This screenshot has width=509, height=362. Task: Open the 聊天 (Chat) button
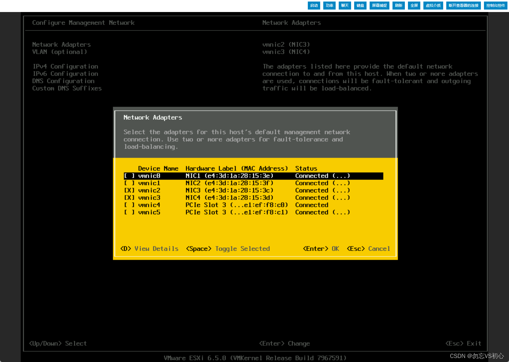[x=345, y=6]
